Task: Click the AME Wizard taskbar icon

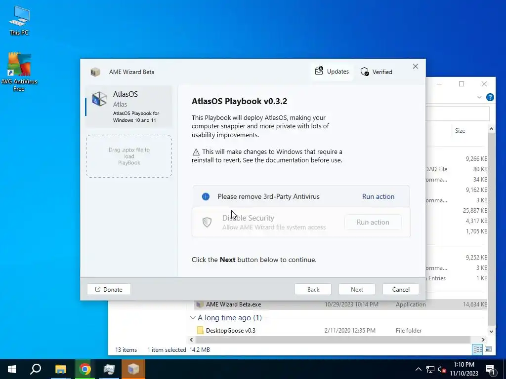Action: click(x=133, y=369)
